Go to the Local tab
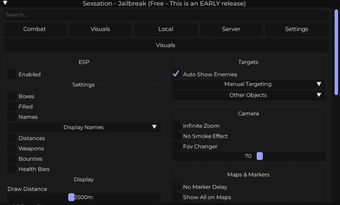The width and height of the screenshot is (340, 205). 166,29
